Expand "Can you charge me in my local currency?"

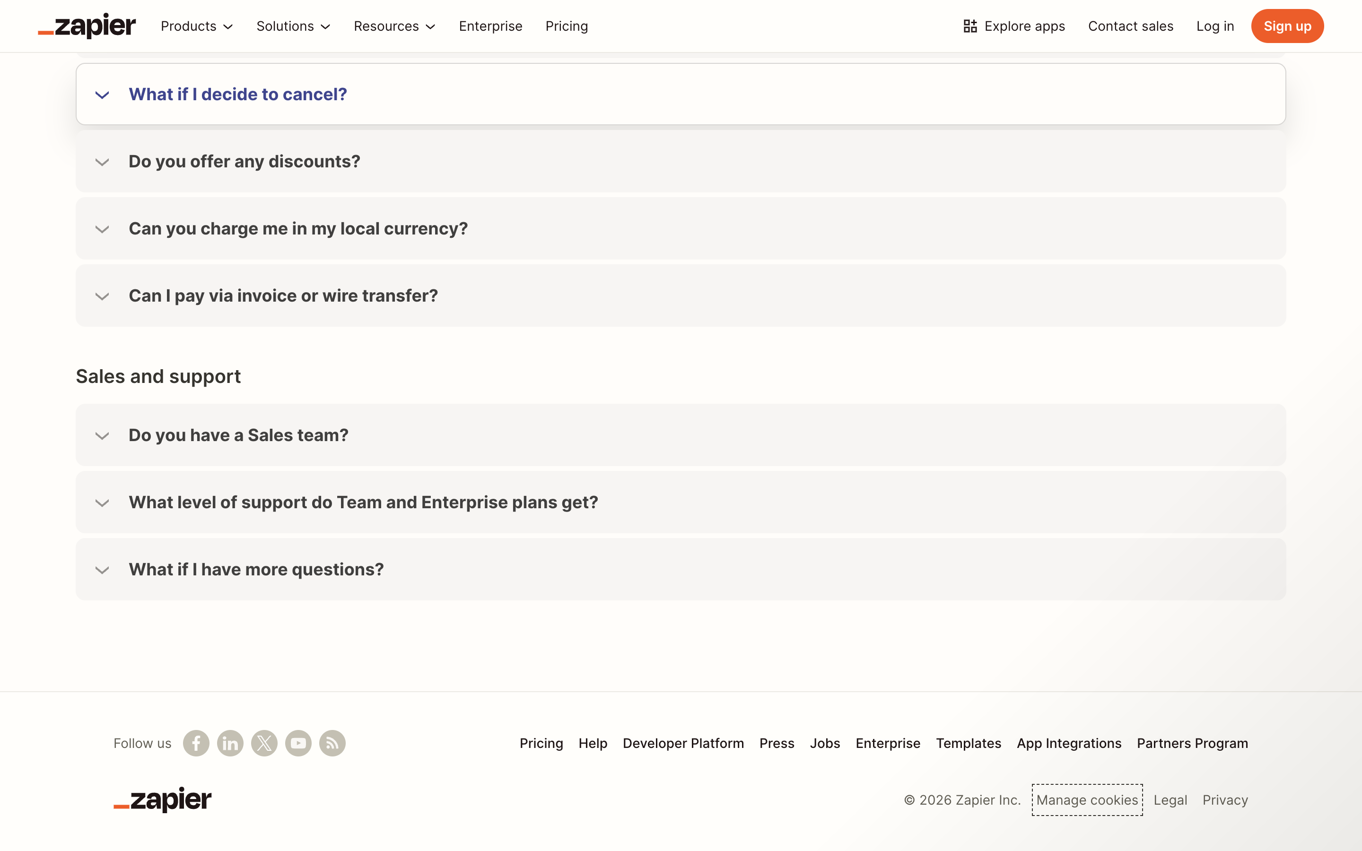point(681,228)
